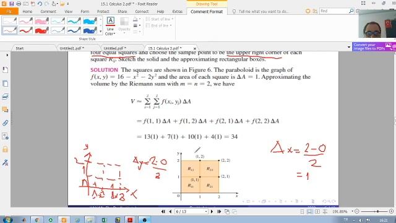Viewport: 396px width, 223px height.
Task: Open the Connect ribbon tab
Action: 142,11
